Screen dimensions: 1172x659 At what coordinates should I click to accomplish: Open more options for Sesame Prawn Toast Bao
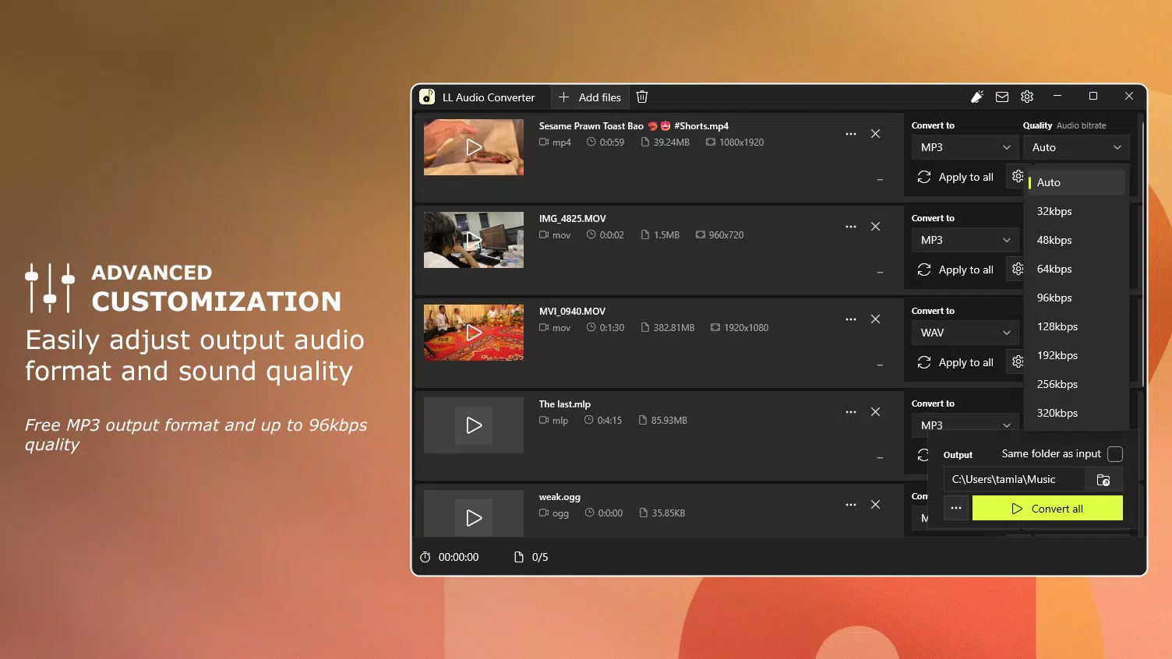coord(851,134)
